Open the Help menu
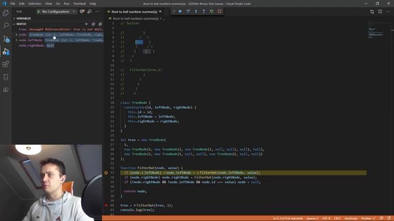 click(x=93, y=4)
